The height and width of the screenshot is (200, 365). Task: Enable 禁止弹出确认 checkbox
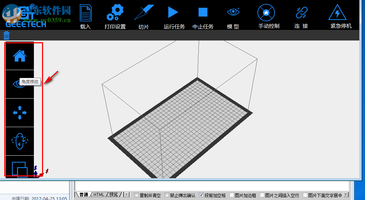[x=167, y=195]
